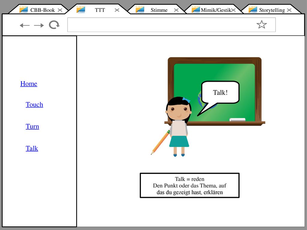This screenshot has width=307, height=230.
Task: Go to the Talk link
Action: 32,149
